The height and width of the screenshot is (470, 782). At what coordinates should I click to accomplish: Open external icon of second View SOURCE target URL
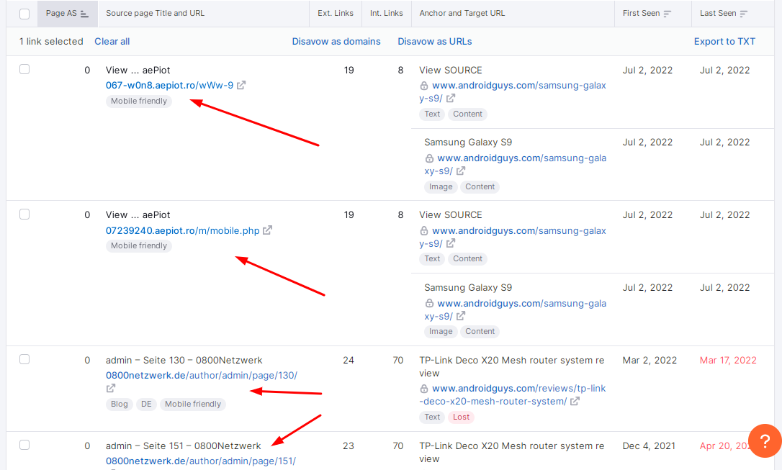[x=451, y=243]
